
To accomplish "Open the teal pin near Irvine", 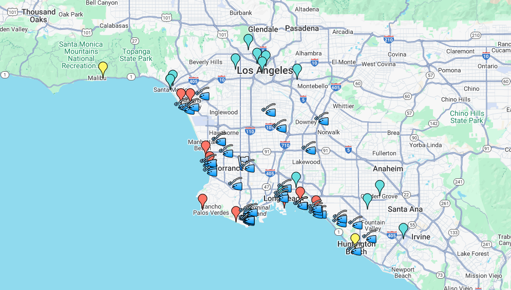I will (403, 229).
